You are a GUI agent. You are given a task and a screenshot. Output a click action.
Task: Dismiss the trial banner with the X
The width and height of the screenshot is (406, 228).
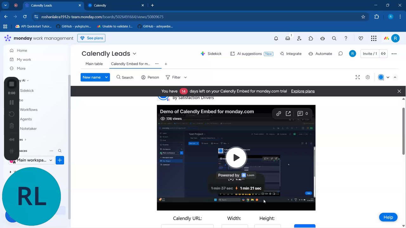click(399, 91)
